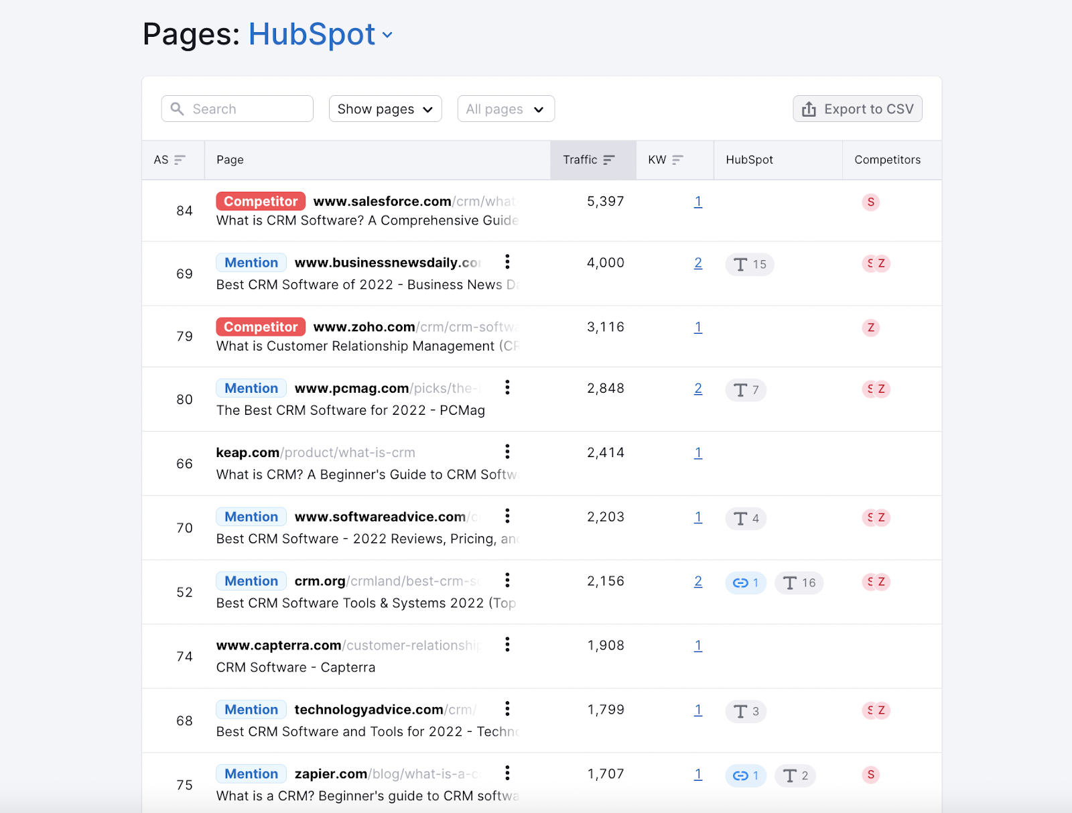1072x813 pixels.
Task: Open the Show pages dropdown
Action: tap(385, 109)
